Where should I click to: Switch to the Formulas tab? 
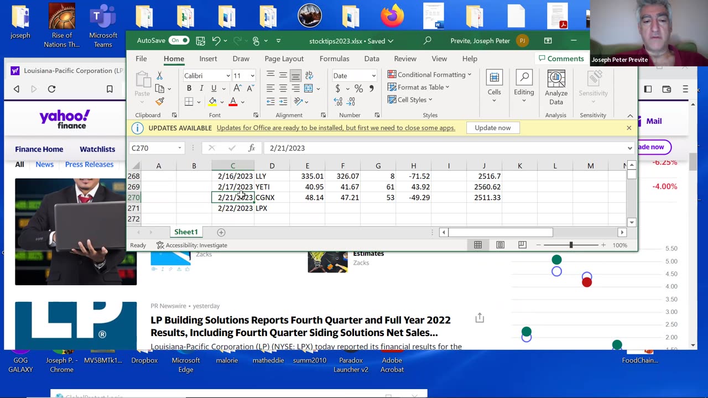point(334,59)
